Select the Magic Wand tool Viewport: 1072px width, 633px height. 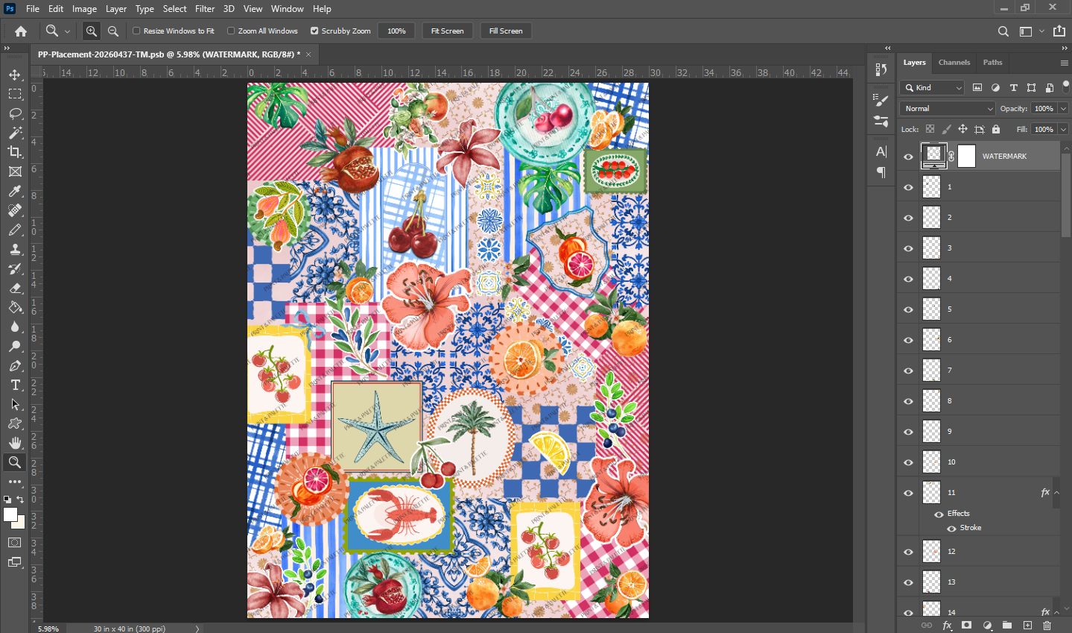[x=15, y=133]
